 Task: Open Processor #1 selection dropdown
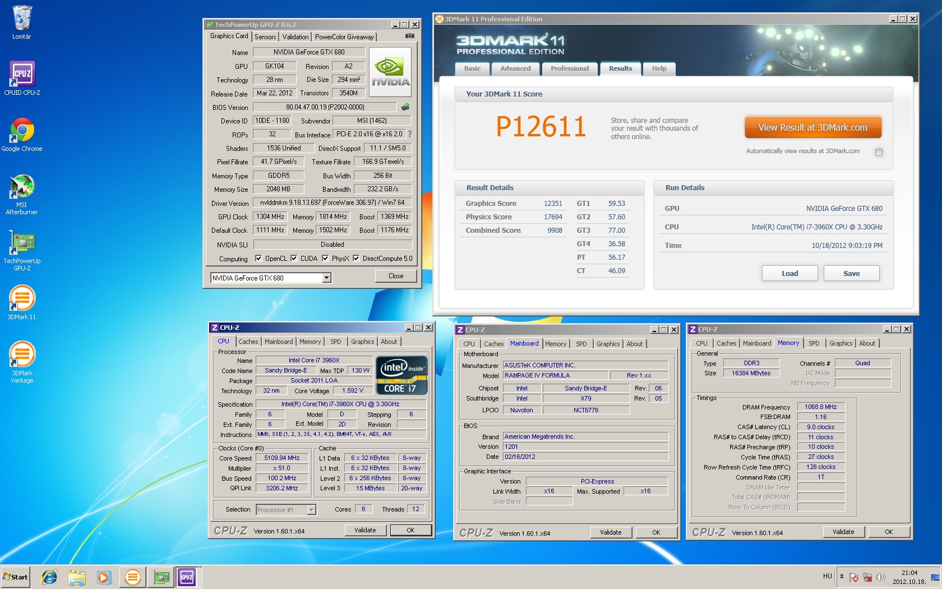pos(312,510)
